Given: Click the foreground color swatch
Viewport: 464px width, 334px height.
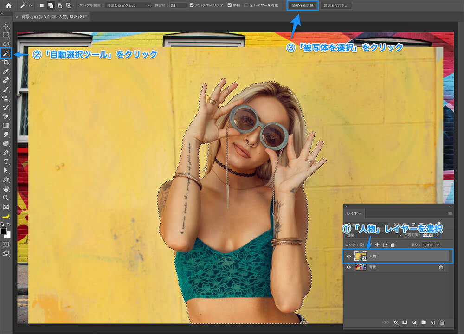Looking at the screenshot, I should (x=4, y=231).
